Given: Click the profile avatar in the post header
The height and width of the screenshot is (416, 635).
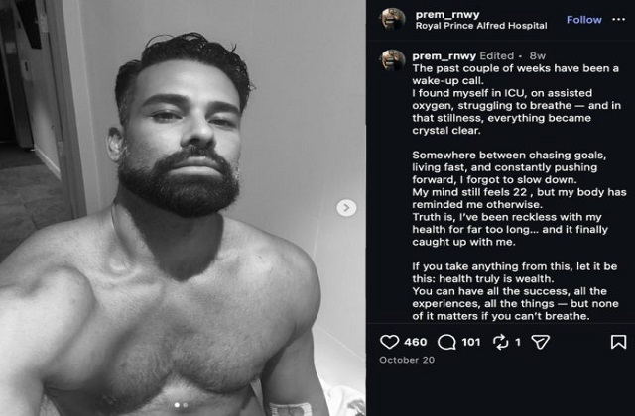Looking at the screenshot, I should pyautogui.click(x=392, y=20).
